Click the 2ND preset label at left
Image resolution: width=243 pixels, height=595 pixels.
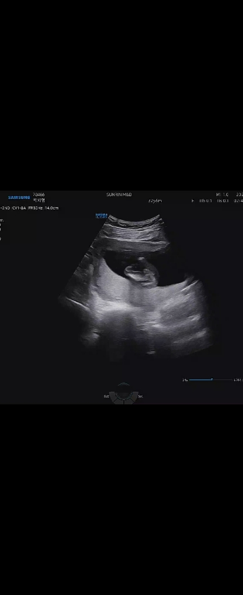click(5, 208)
